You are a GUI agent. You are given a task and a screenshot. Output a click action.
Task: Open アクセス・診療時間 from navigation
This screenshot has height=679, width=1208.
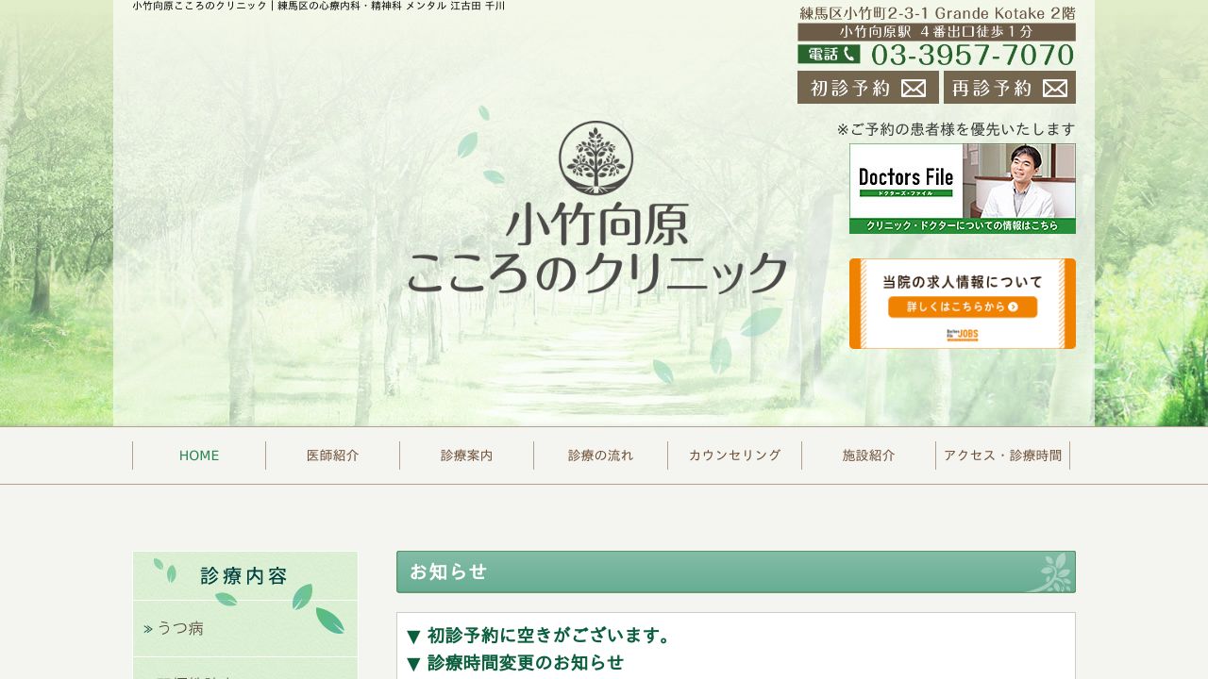[1003, 455]
